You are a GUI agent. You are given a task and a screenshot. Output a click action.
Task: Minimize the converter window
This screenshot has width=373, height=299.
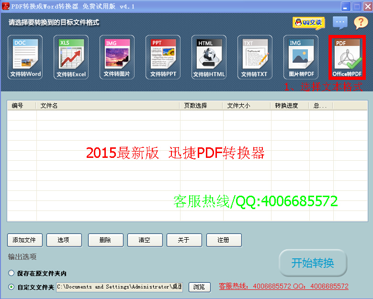[x=346, y=6]
